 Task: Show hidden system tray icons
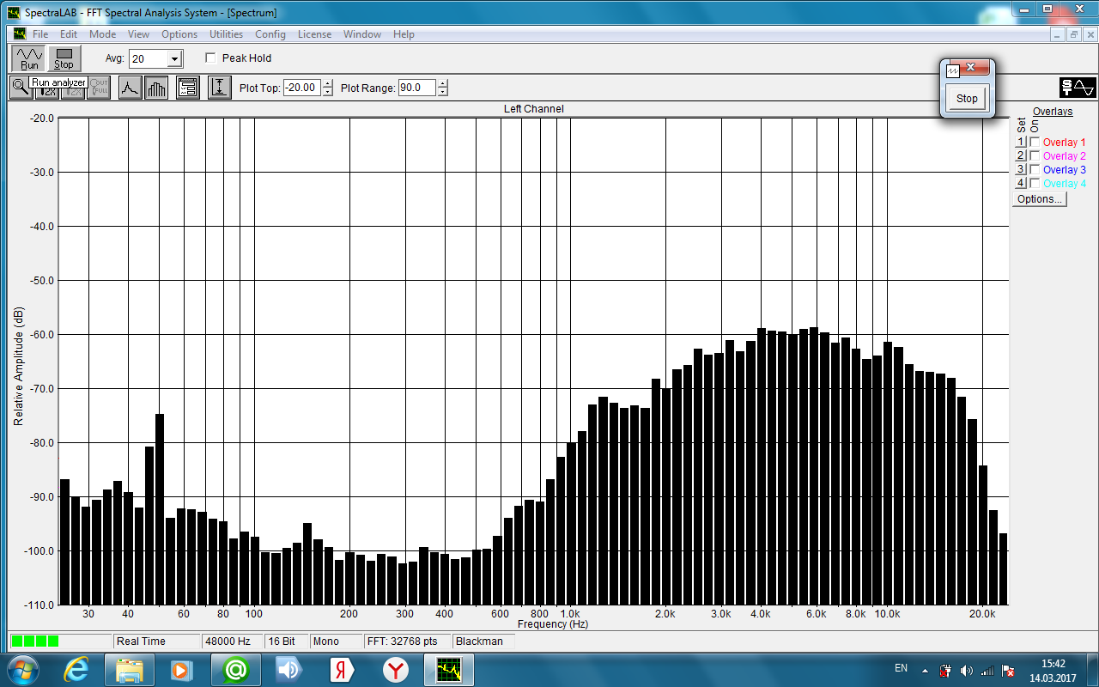pos(925,670)
